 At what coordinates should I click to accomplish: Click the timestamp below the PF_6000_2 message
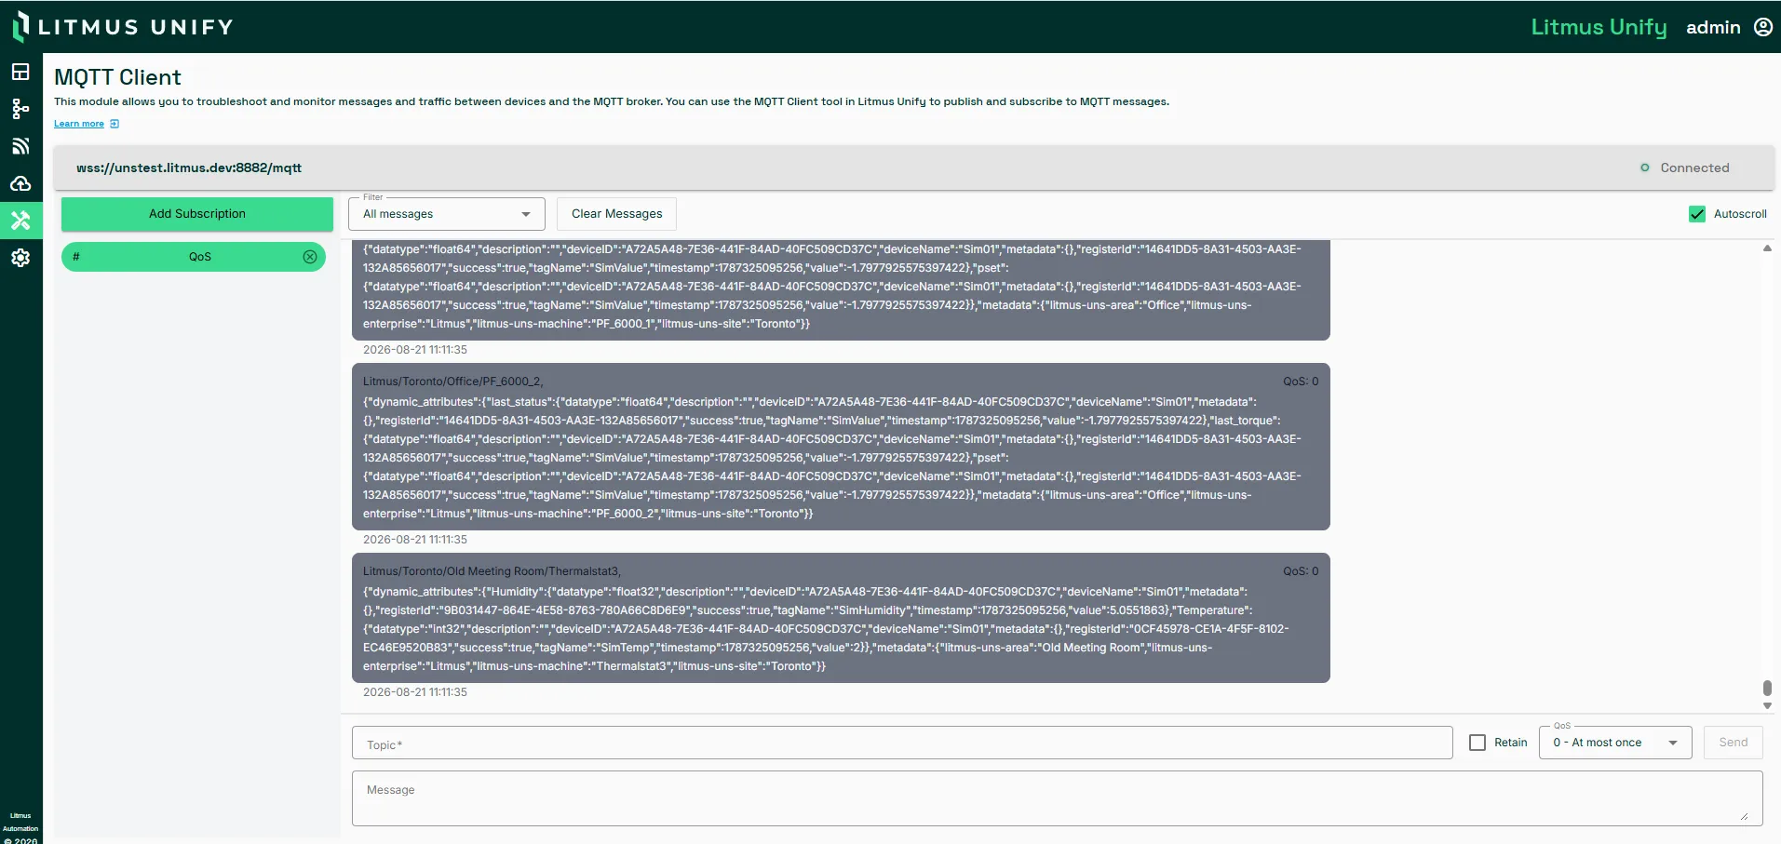point(415,540)
